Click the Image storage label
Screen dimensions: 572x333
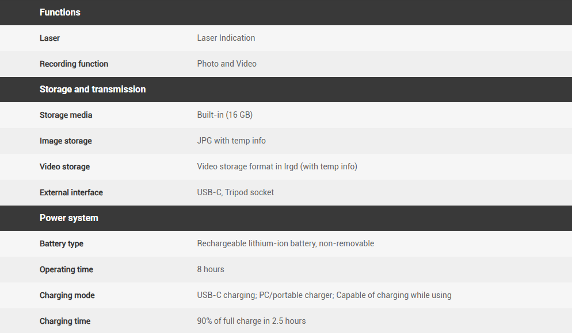pos(66,141)
